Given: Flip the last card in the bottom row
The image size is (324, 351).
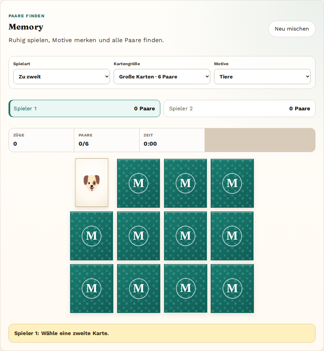Looking at the screenshot, I should 232,289.
